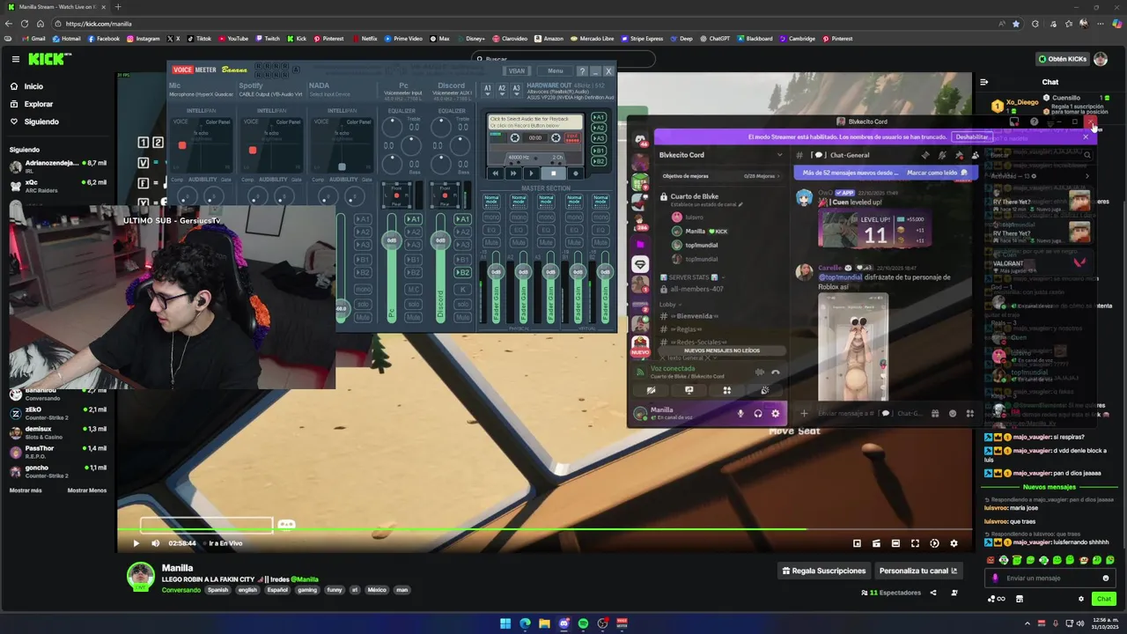Click the Obtén KICKs button
This screenshot has height=634, width=1127.
1063,59
